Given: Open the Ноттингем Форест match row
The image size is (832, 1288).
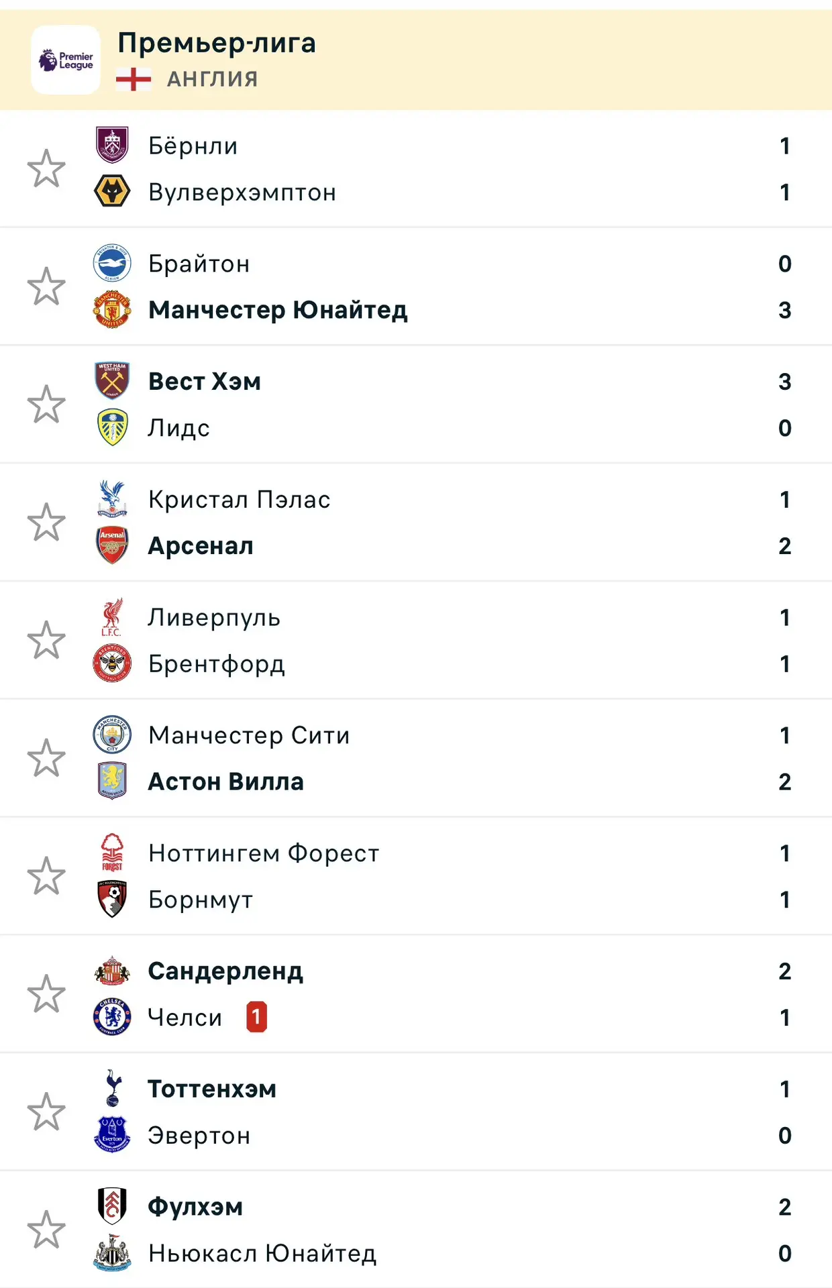Looking at the screenshot, I should (416, 876).
